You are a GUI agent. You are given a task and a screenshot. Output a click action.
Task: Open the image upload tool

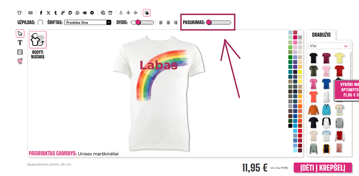(x=20, y=52)
